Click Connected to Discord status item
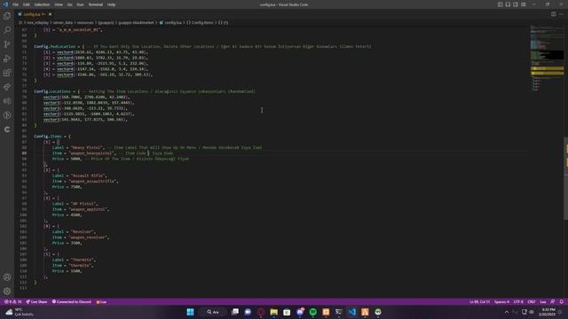Image resolution: width=568 pixels, height=319 pixels. click(x=72, y=301)
